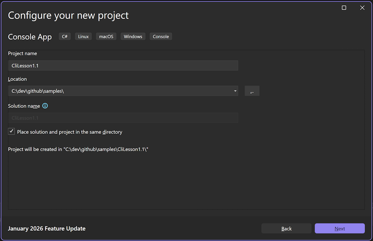This screenshot has height=241, width=373.
Task: Click the Console project type tag
Action: [161, 36]
